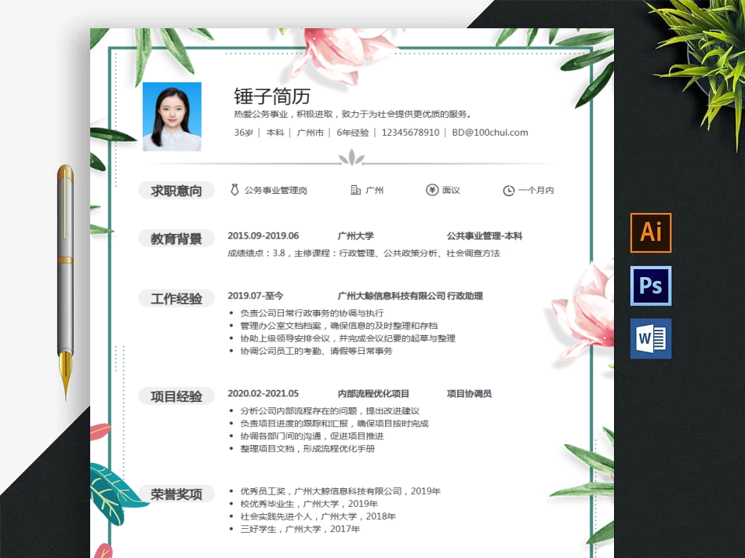Click the lotus leaf divider ornament icon
This screenshot has width=745, height=558.
(351, 157)
